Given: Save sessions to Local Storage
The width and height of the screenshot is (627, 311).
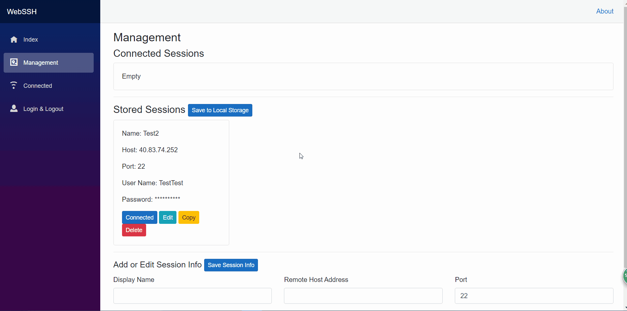Looking at the screenshot, I should click(x=220, y=110).
